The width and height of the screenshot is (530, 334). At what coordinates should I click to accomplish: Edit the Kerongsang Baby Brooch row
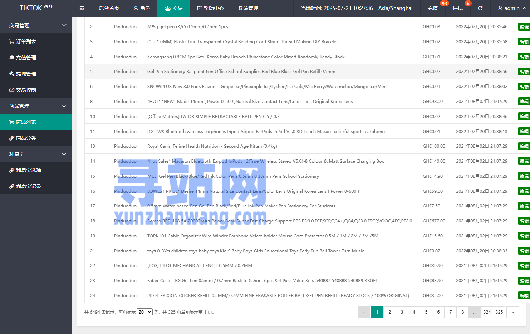524,57
